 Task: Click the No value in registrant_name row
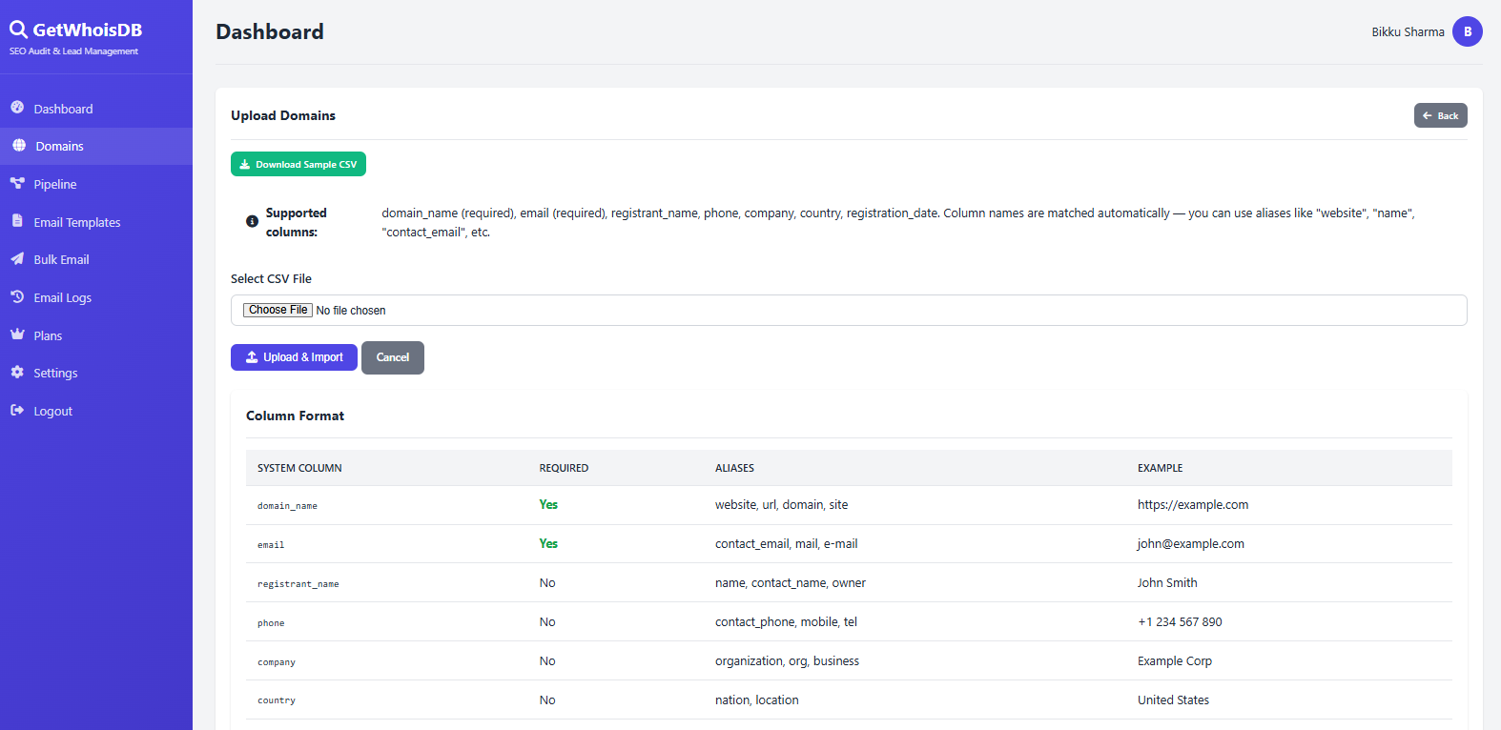547,583
